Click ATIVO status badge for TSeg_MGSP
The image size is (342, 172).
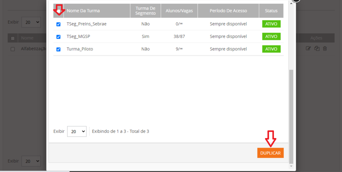[x=271, y=36]
